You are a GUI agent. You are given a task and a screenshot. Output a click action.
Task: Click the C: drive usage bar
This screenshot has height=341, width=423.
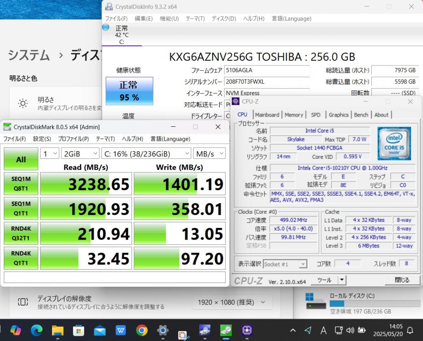tap(375, 304)
